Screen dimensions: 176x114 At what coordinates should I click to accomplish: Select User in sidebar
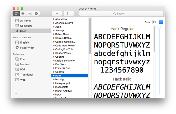(x=31, y=31)
